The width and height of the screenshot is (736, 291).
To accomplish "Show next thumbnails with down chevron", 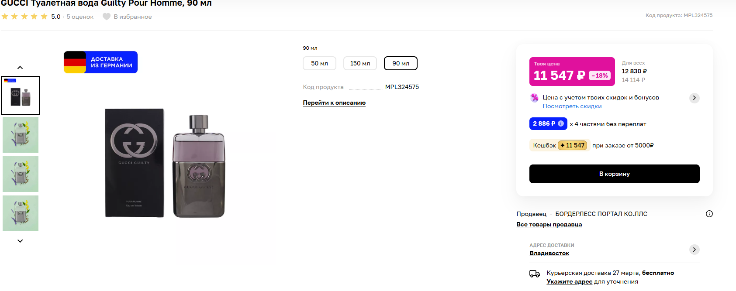I will pyautogui.click(x=20, y=241).
